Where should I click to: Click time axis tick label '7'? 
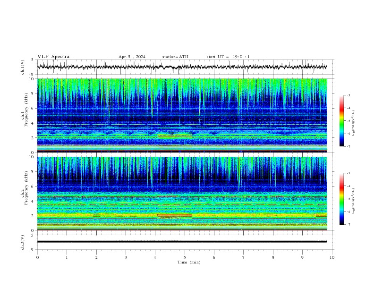point(244,257)
